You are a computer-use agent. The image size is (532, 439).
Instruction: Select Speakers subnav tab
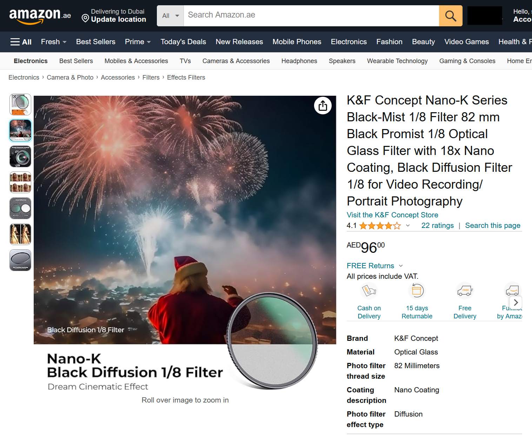click(x=342, y=61)
